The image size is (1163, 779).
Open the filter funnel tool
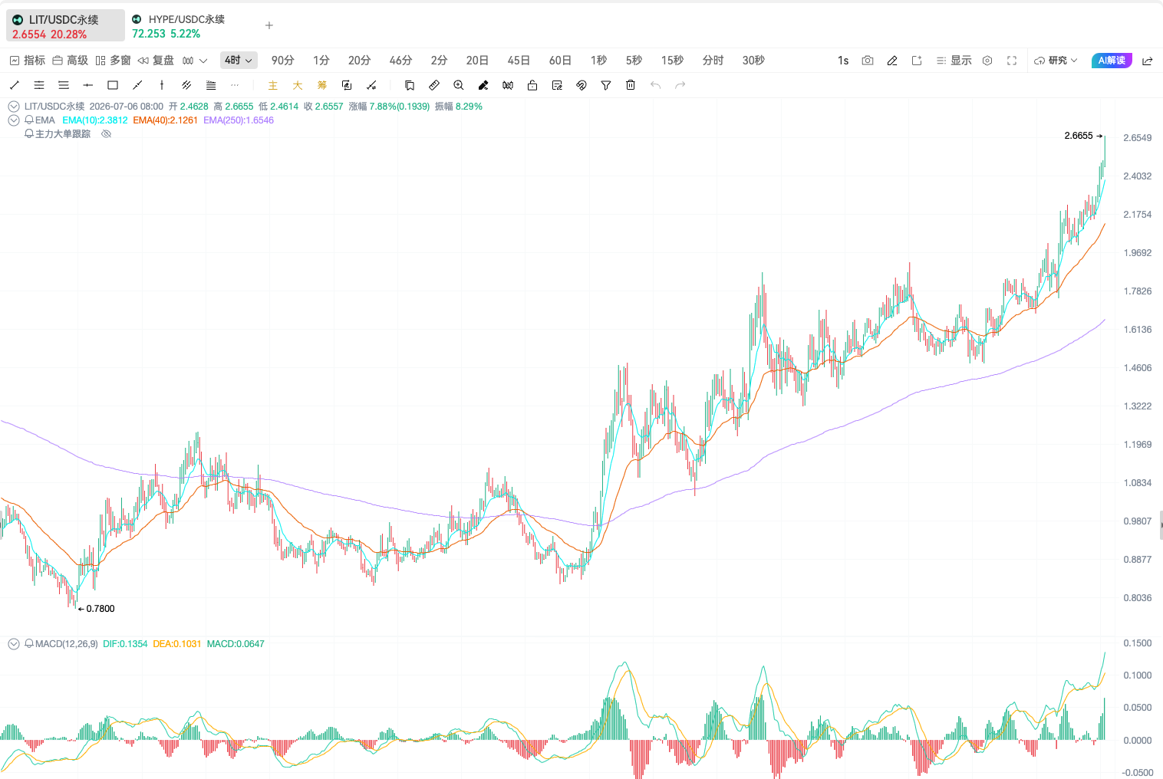pyautogui.click(x=606, y=85)
